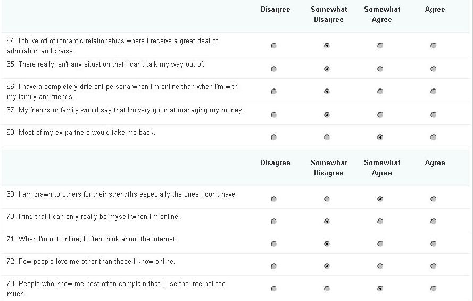The image size is (473, 301).
Task: Choose Agree for question 64
Action: tap(433, 46)
